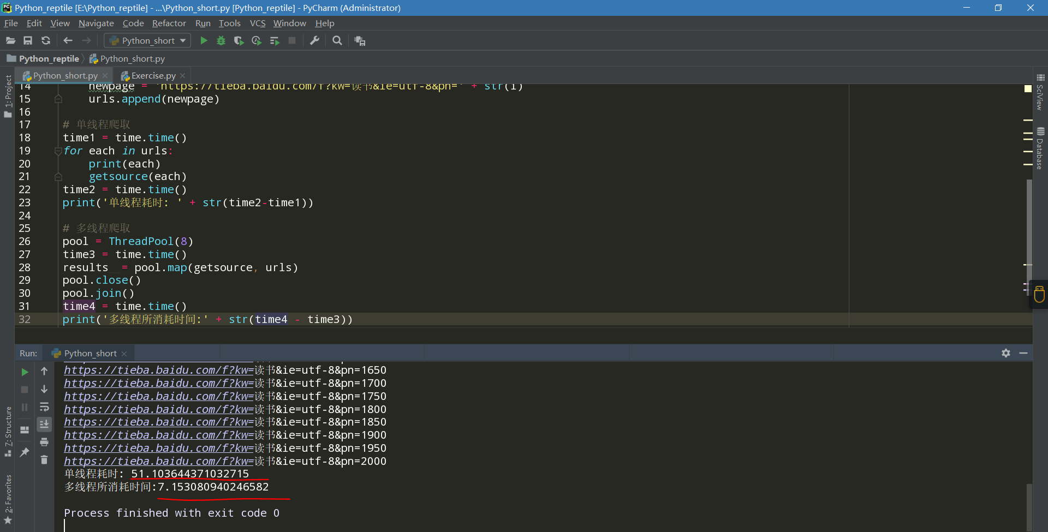
Task: Click the toolbar Stop button
Action: [292, 40]
